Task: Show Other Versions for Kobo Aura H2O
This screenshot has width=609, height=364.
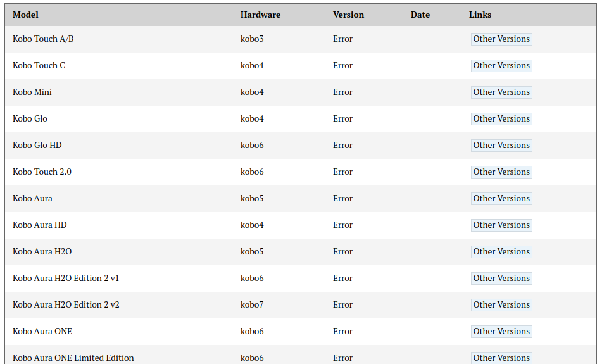Action: tap(501, 252)
